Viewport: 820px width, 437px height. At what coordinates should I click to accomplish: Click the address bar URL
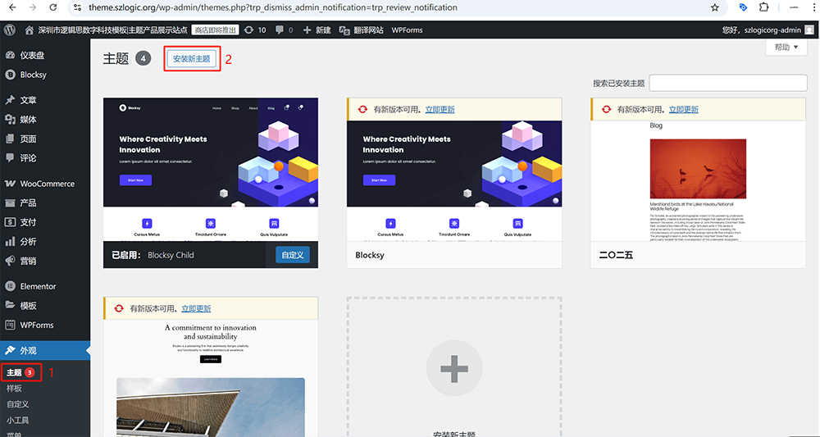click(273, 7)
